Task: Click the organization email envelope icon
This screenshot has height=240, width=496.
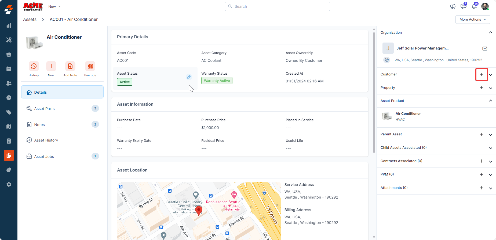Action: [x=484, y=48]
